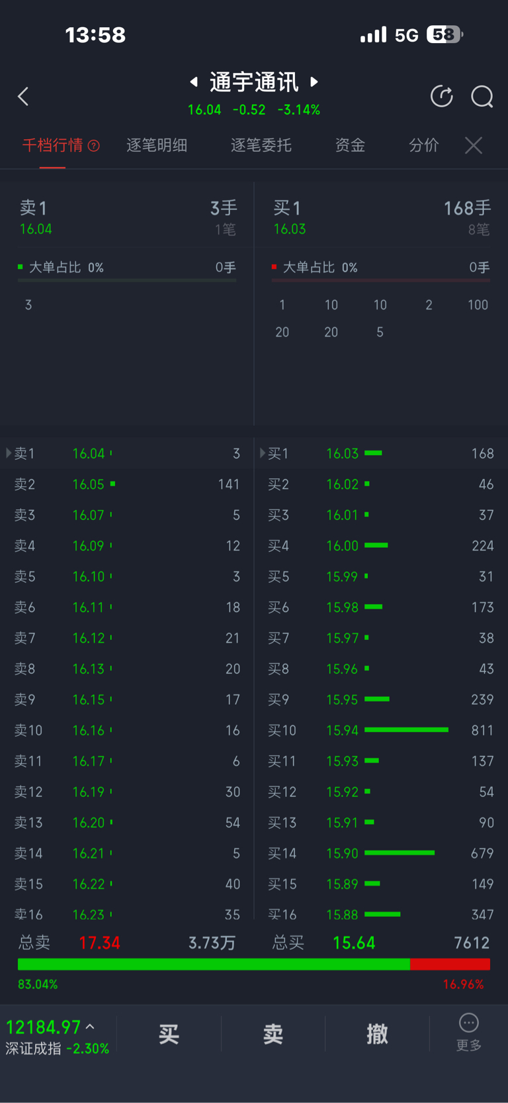Viewport: 508px width, 1103px height.
Task: Tap the 5G signal indicator in status bar
Action: pos(406,35)
